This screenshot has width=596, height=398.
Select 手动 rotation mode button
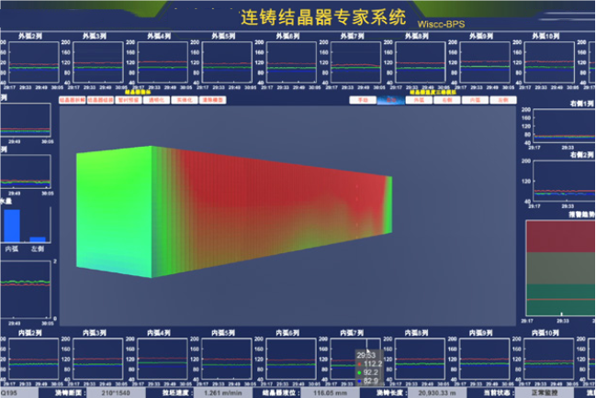click(x=362, y=99)
